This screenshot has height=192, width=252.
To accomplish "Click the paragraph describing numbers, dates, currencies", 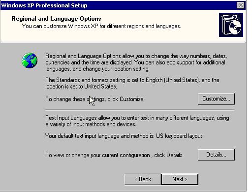I will [x=136, y=63].
